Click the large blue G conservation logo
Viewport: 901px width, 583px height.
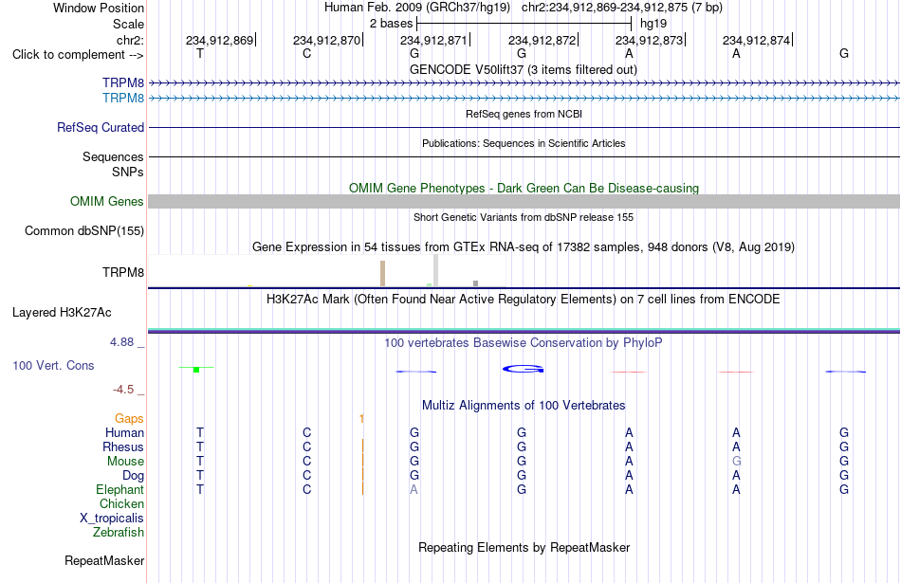click(x=523, y=369)
